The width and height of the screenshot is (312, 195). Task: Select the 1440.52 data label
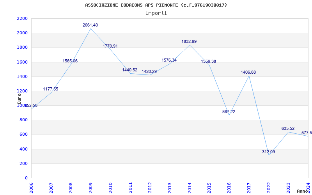point(130,70)
